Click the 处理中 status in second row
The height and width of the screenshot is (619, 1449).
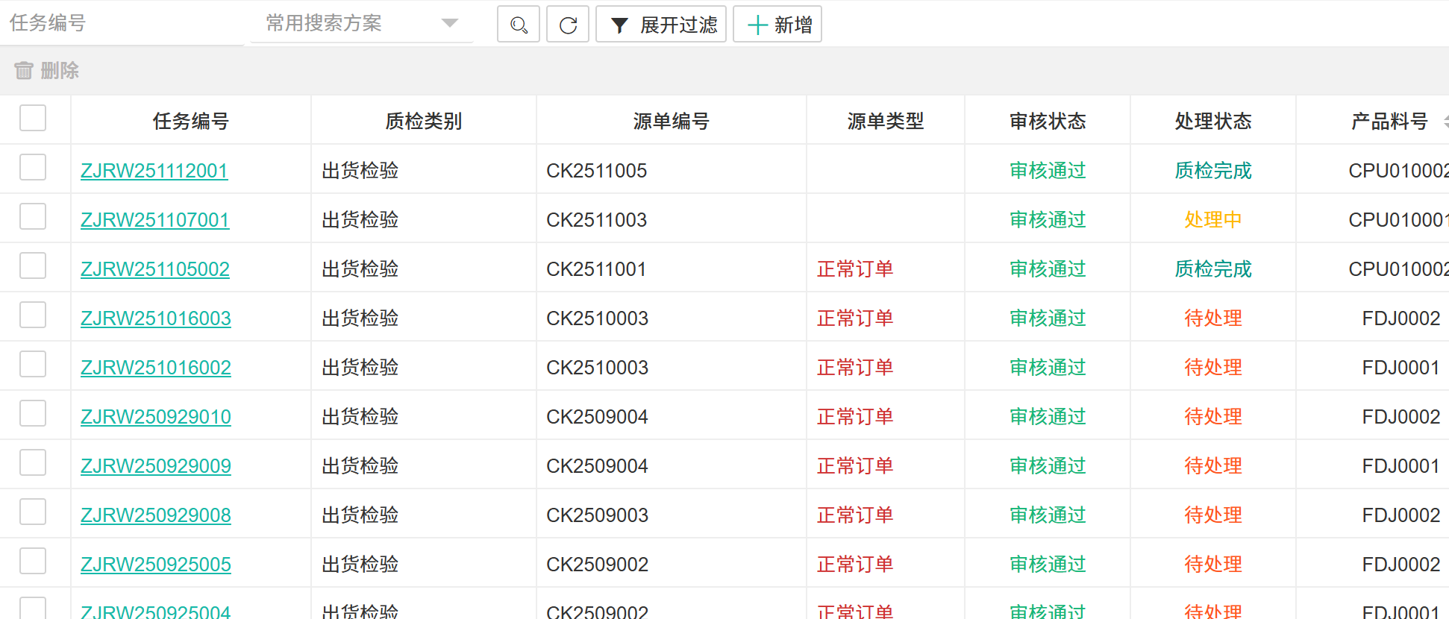point(1212,220)
